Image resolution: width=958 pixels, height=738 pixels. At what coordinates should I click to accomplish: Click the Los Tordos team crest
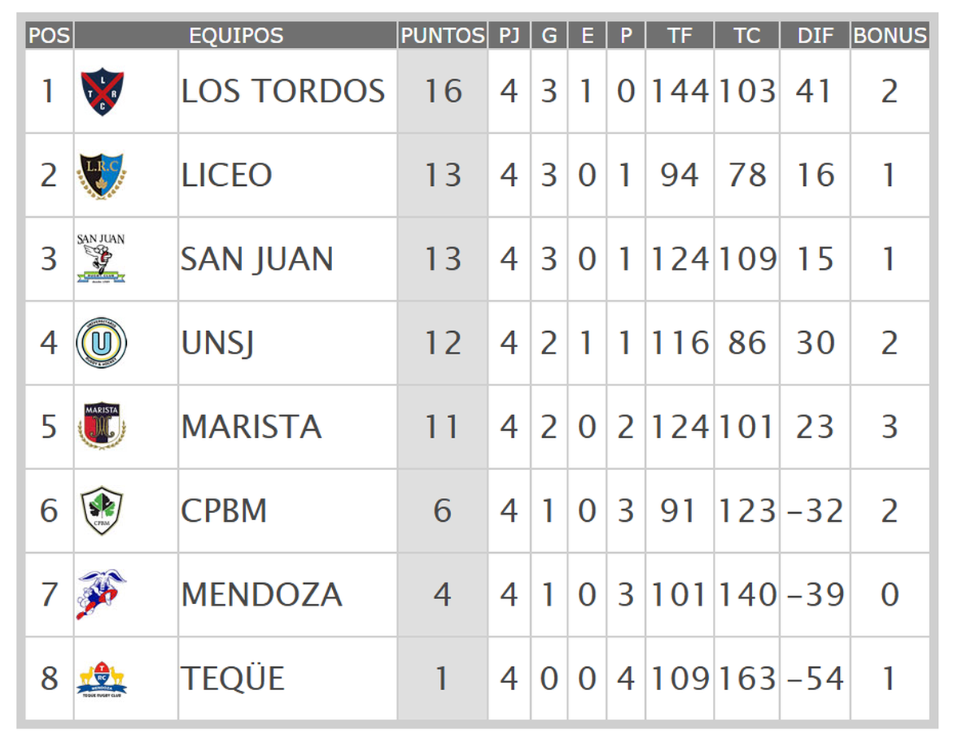tap(102, 92)
